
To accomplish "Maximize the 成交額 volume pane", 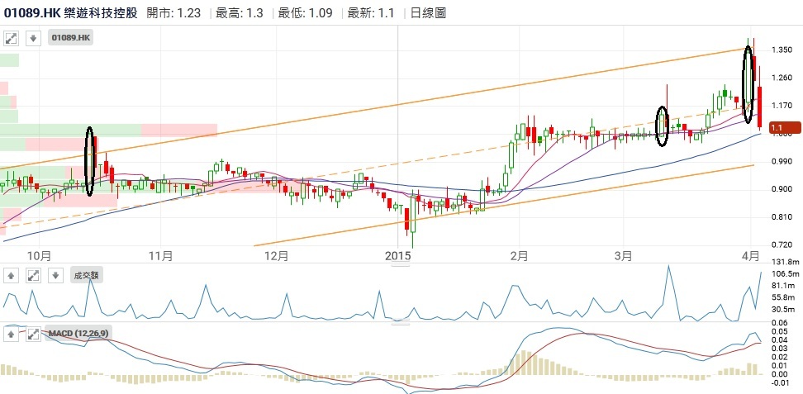I will pos(33,275).
